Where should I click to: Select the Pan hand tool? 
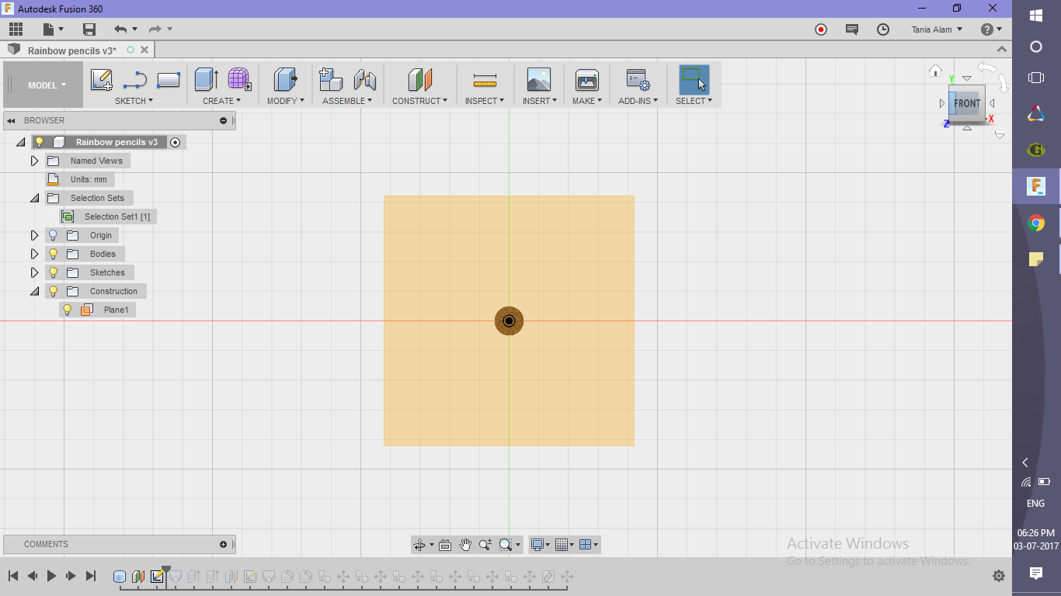tap(465, 545)
